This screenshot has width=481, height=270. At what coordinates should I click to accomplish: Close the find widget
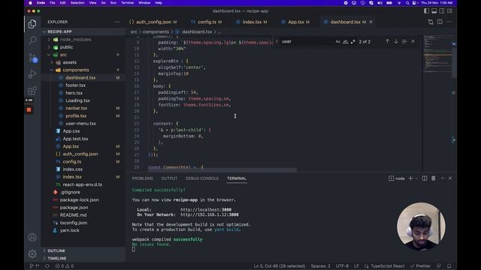point(413,42)
